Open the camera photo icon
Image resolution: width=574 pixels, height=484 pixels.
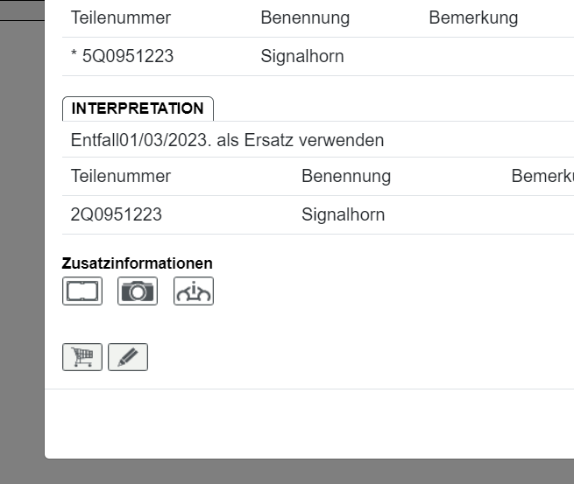pos(138,291)
